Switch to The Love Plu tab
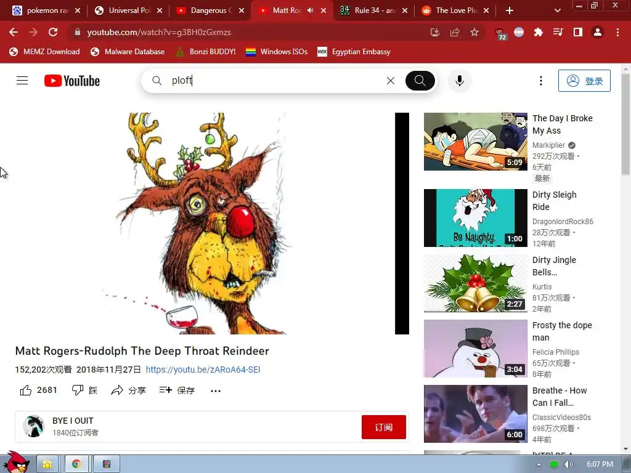 [455, 10]
